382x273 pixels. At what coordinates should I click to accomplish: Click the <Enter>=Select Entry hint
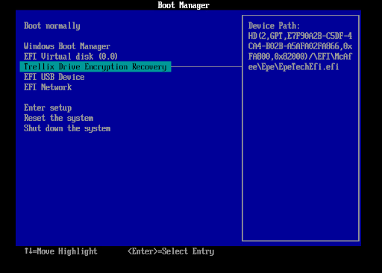(171, 251)
